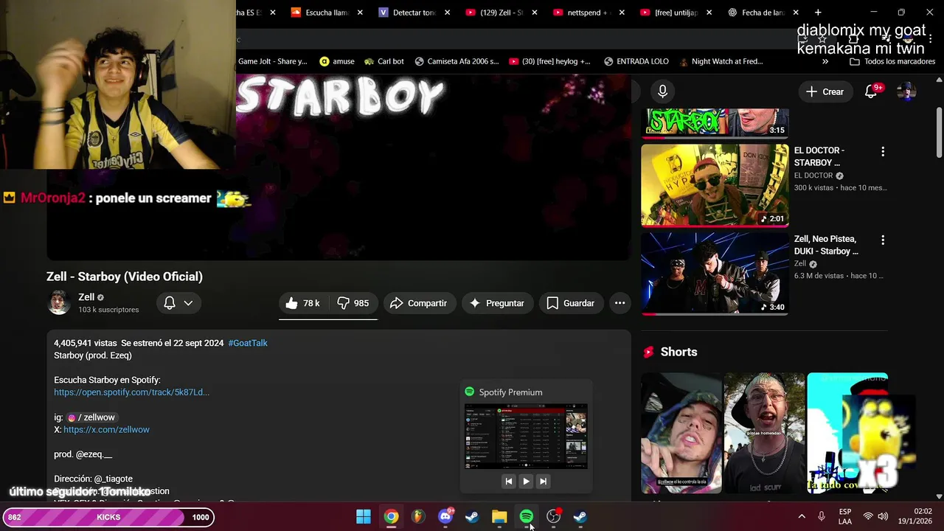Open Zell, Neo Pistea, DUKI Starboy thumbnail
Screen dimensions: 944x531
[715, 274]
